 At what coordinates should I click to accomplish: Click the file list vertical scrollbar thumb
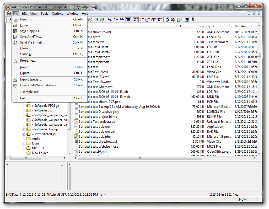point(259,55)
